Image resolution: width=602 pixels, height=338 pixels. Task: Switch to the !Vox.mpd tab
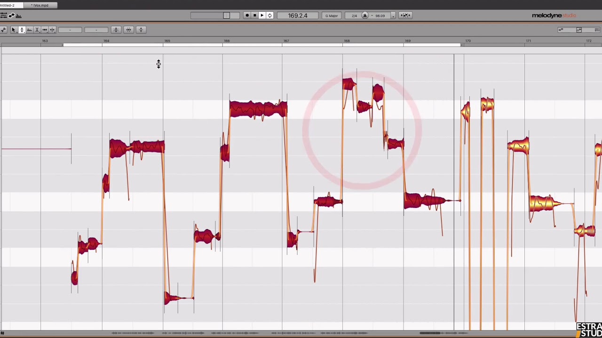pyautogui.click(x=40, y=5)
